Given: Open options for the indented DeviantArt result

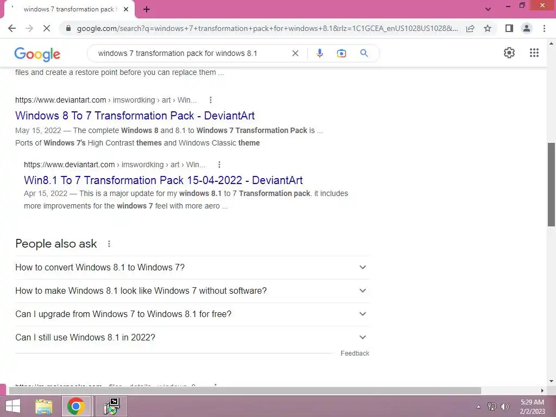Looking at the screenshot, I should click(219, 165).
